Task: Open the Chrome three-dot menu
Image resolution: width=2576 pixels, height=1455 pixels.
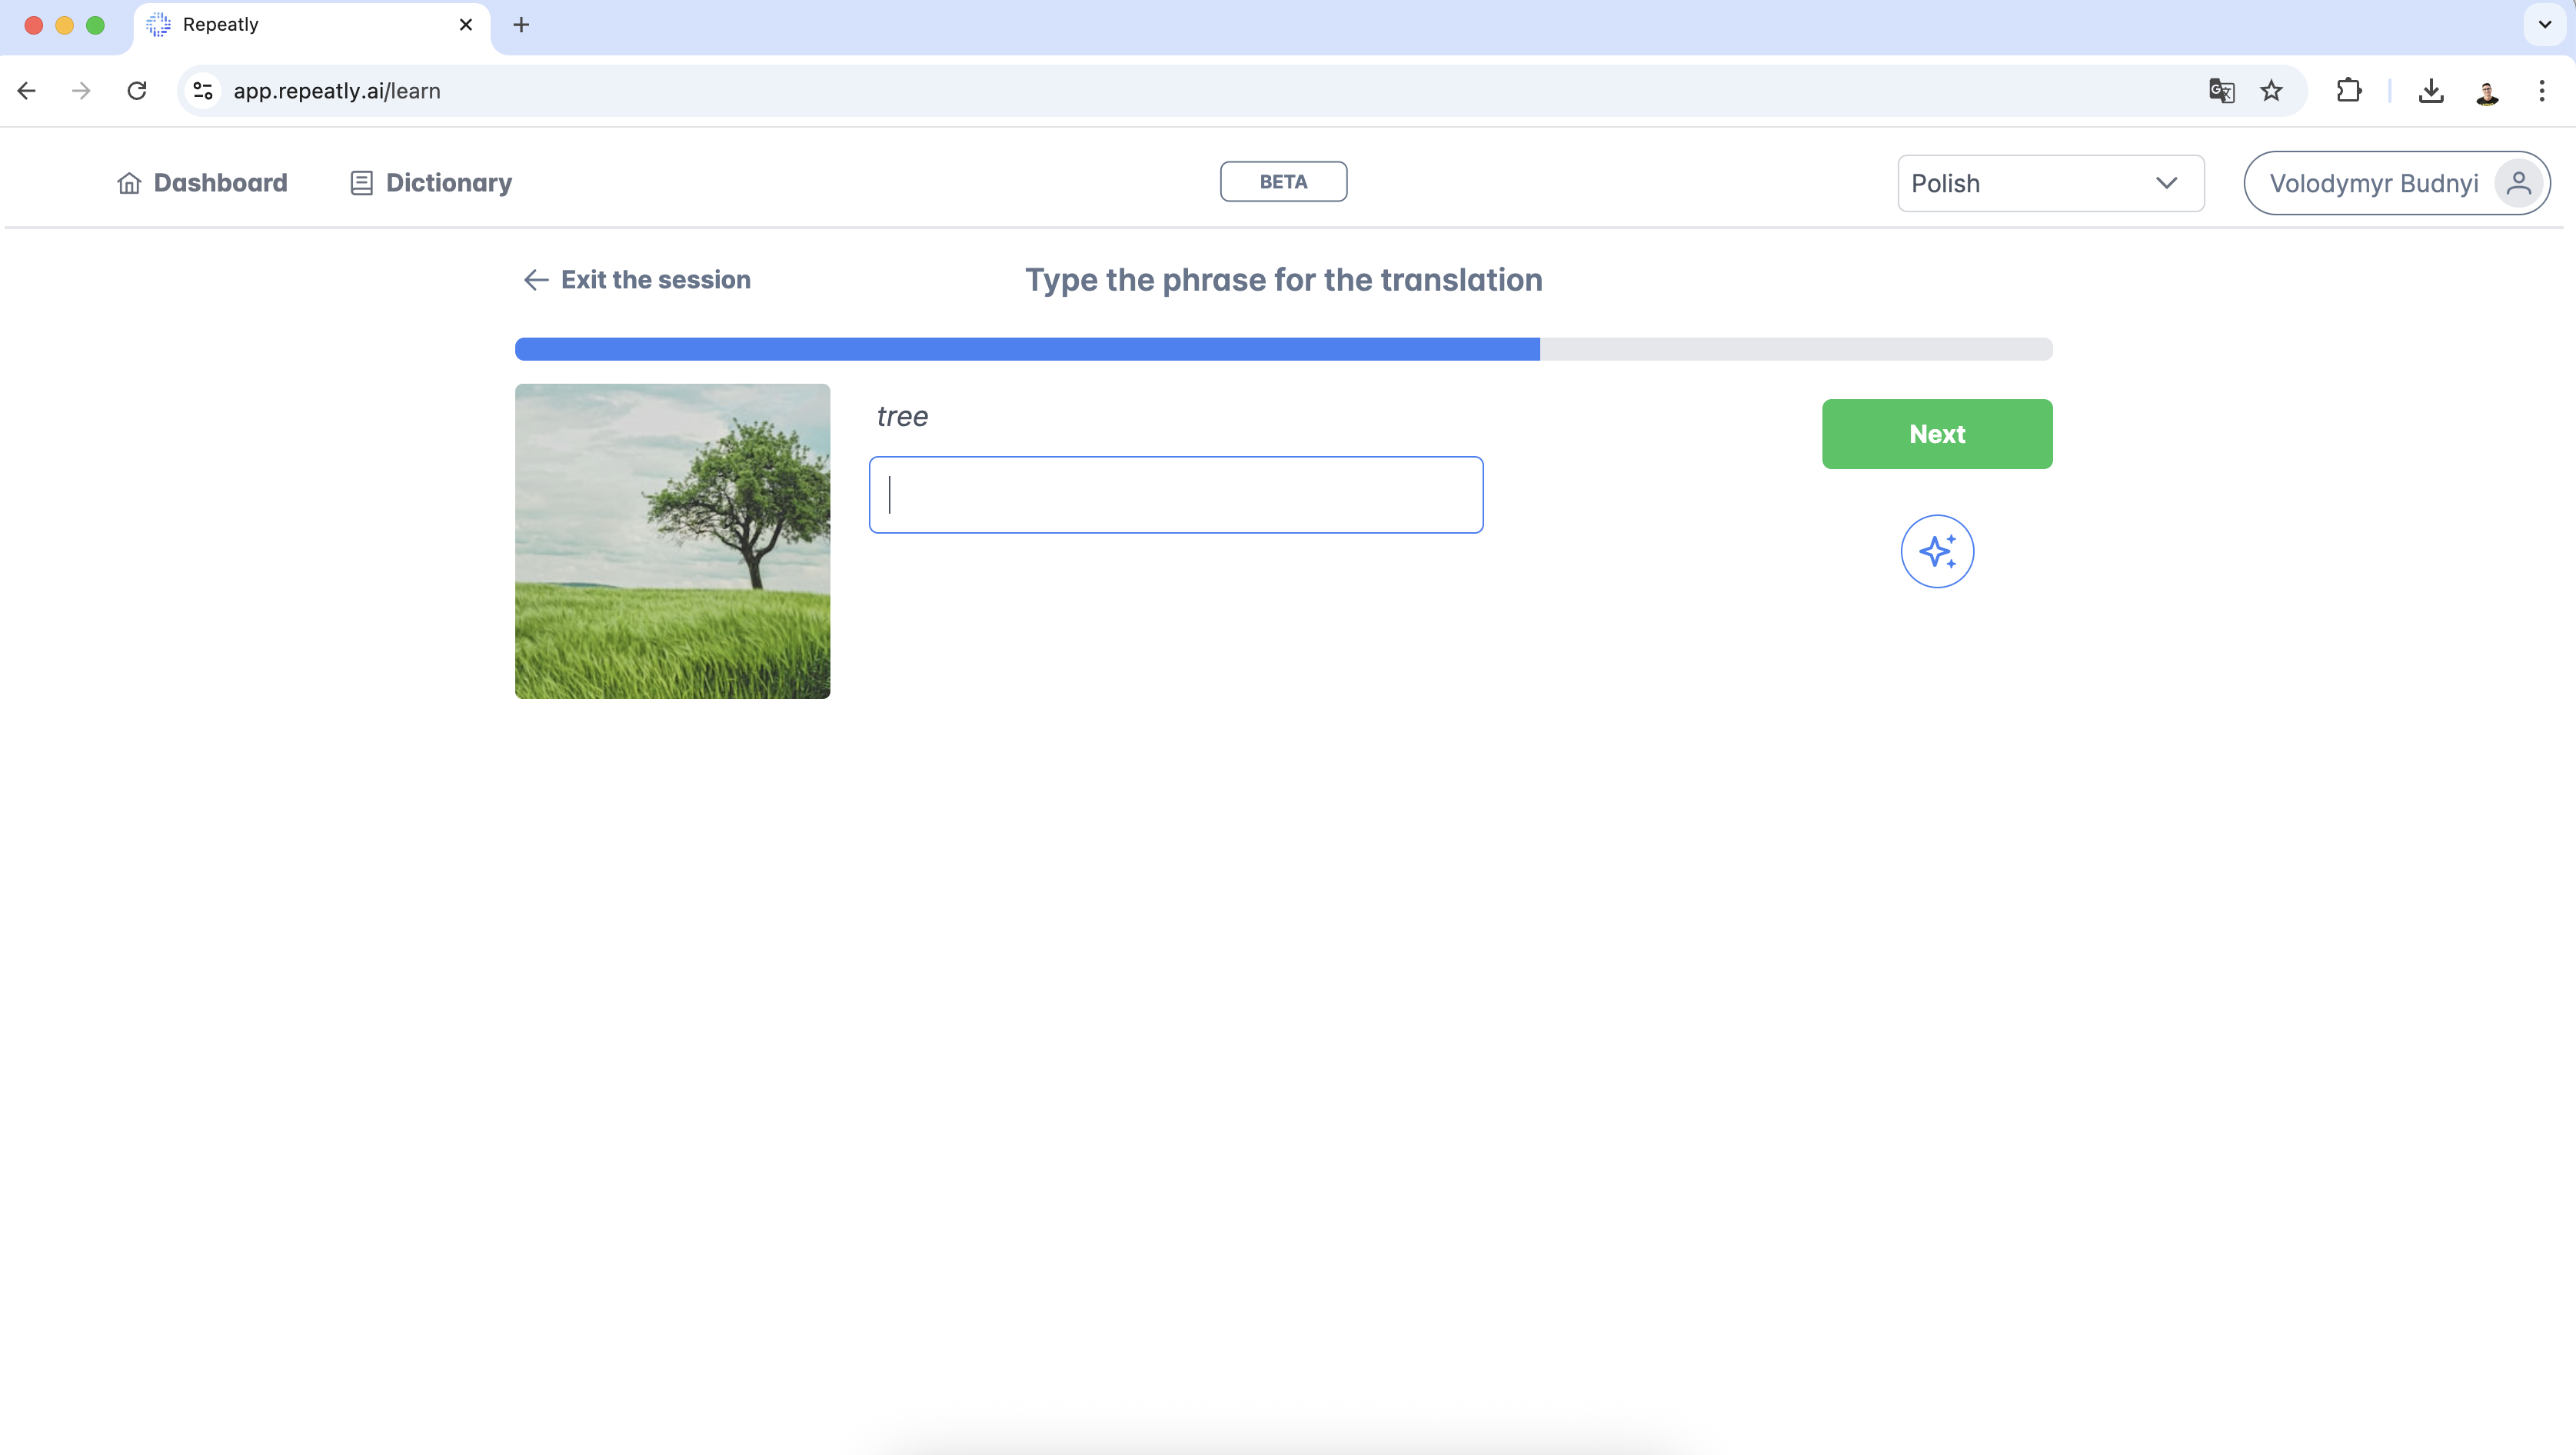Action: click(2542, 91)
